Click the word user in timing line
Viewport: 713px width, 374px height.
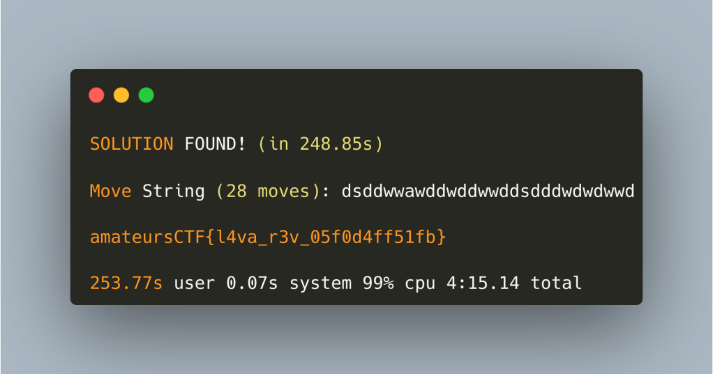pos(195,283)
